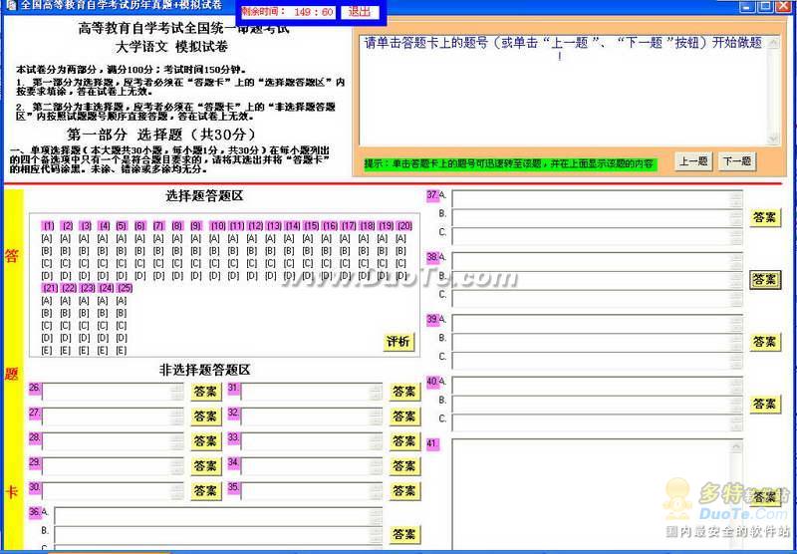Show 答案 for question 35

(x=404, y=490)
